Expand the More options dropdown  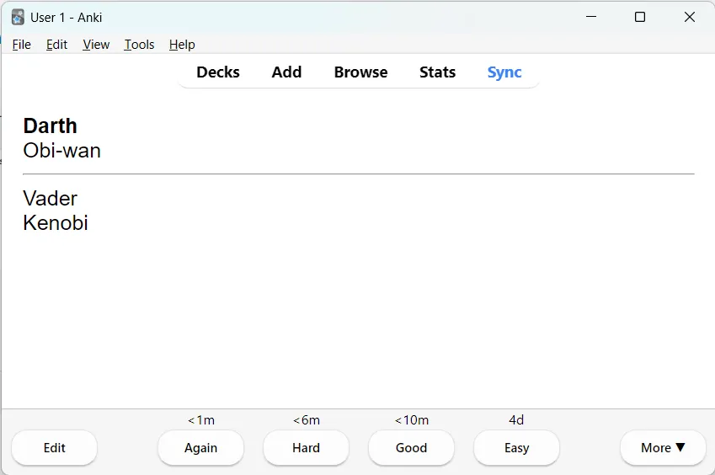click(x=663, y=448)
